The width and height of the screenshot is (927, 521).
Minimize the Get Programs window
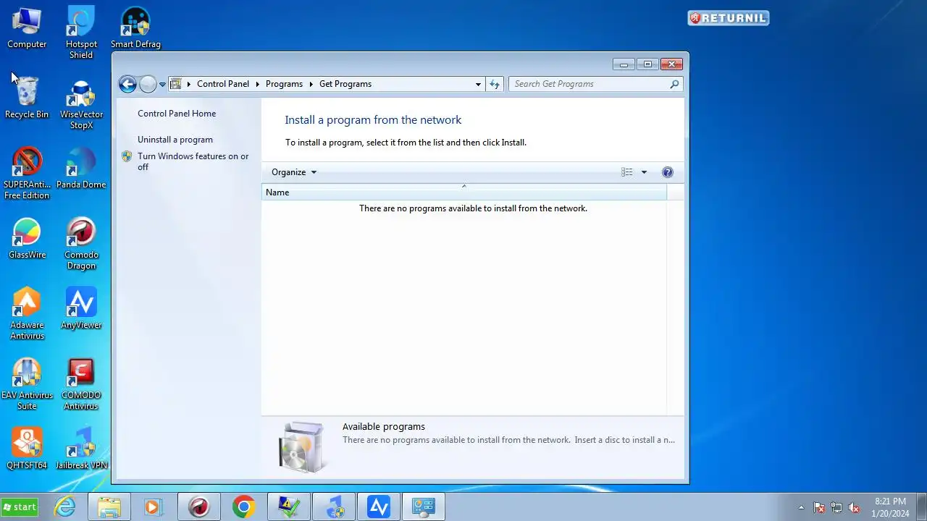click(x=624, y=64)
